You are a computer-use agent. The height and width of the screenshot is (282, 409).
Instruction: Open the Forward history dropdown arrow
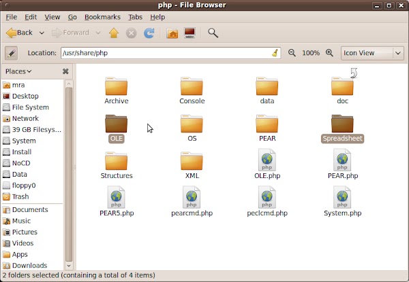coord(98,33)
